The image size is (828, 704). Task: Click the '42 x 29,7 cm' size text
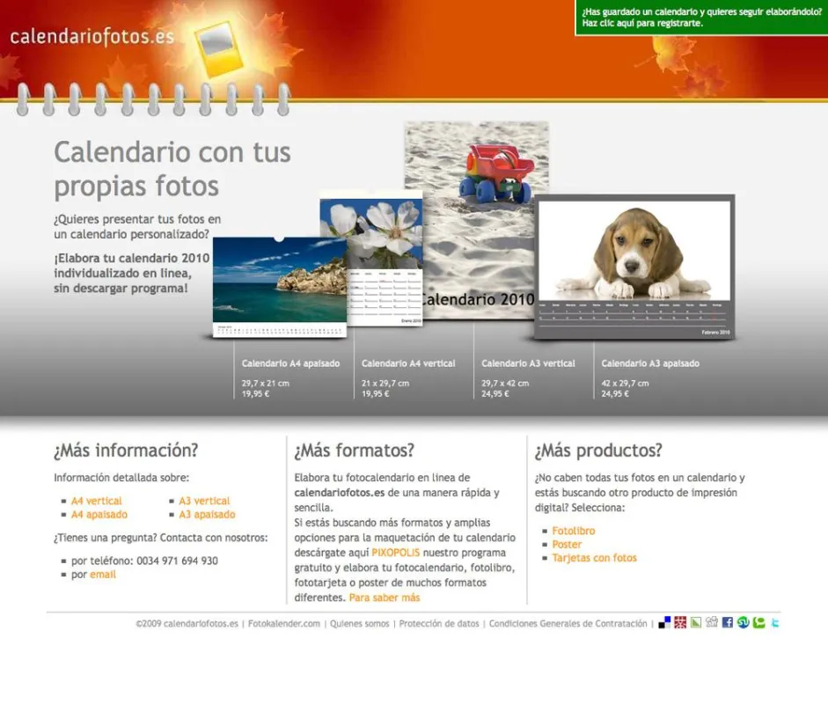(626, 384)
